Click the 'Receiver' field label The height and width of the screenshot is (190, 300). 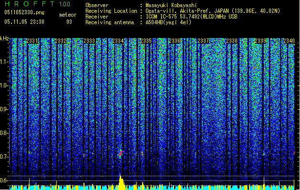coord(97,17)
